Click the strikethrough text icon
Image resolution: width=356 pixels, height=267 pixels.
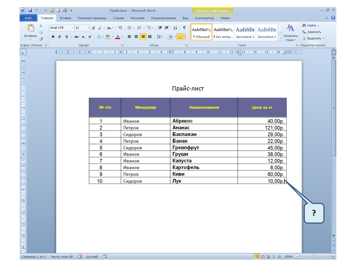(x=76, y=37)
